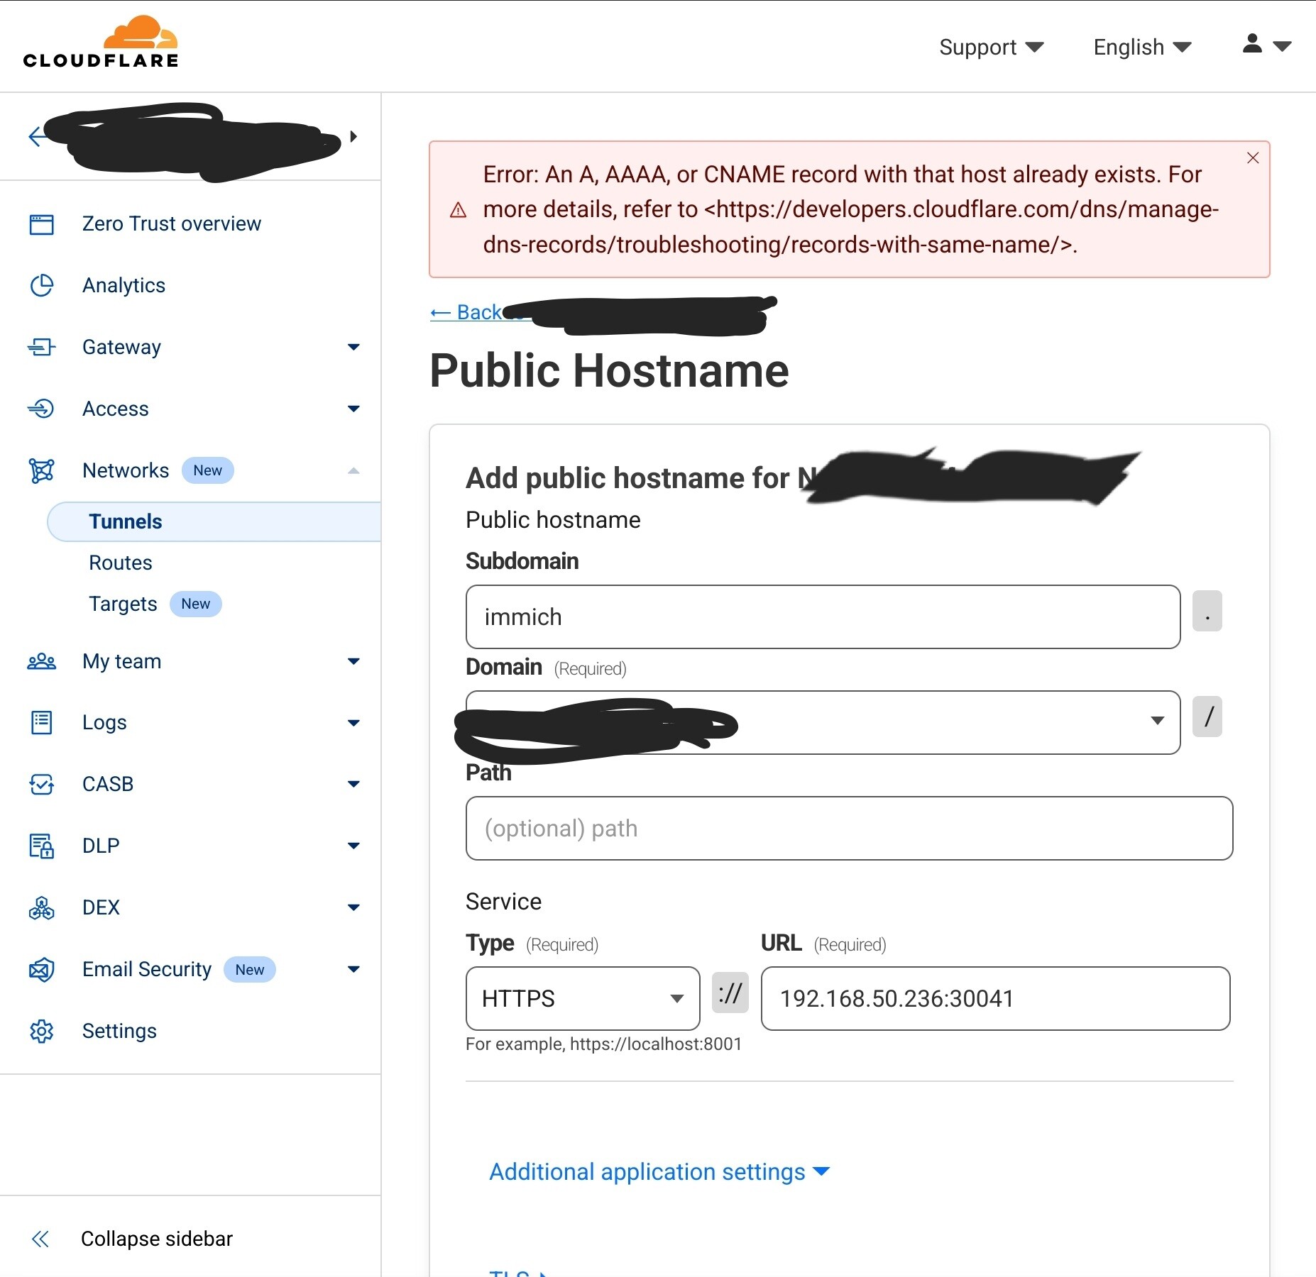Click the back arrow at sidebar top
The image size is (1316, 1277).
point(37,136)
